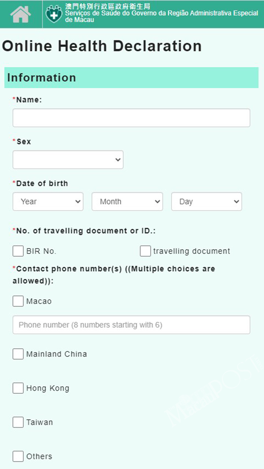Image resolution: width=264 pixels, height=469 pixels.
Task: Click the Date of birth label
Action: click(42, 183)
